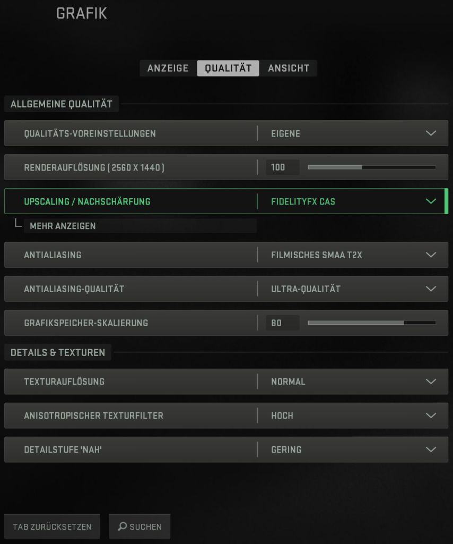
Task: Open Detailstufe 'Nah' Gering dropdown
Action: 353,449
